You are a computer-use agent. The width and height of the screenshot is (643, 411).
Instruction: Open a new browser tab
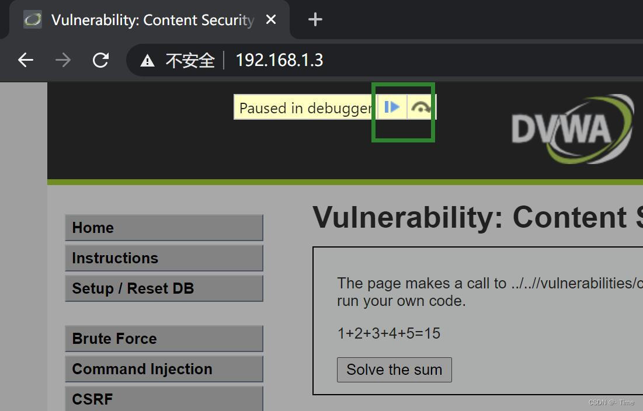(x=315, y=20)
